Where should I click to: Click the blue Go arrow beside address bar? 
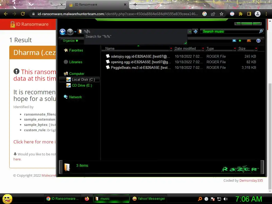(195, 31)
